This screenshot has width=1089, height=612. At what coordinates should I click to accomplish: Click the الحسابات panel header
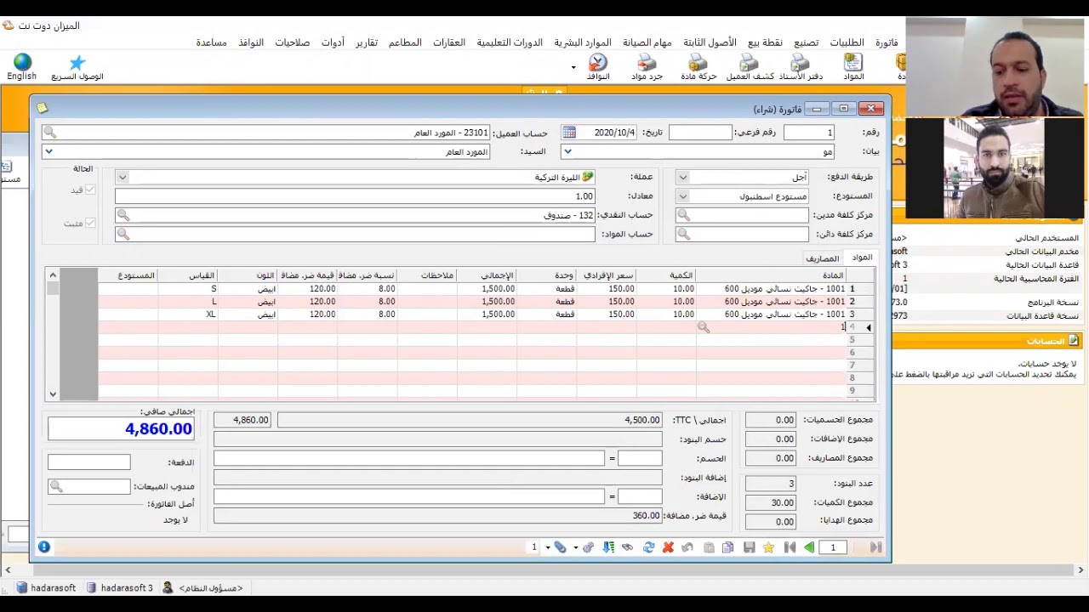pyautogui.click(x=987, y=341)
